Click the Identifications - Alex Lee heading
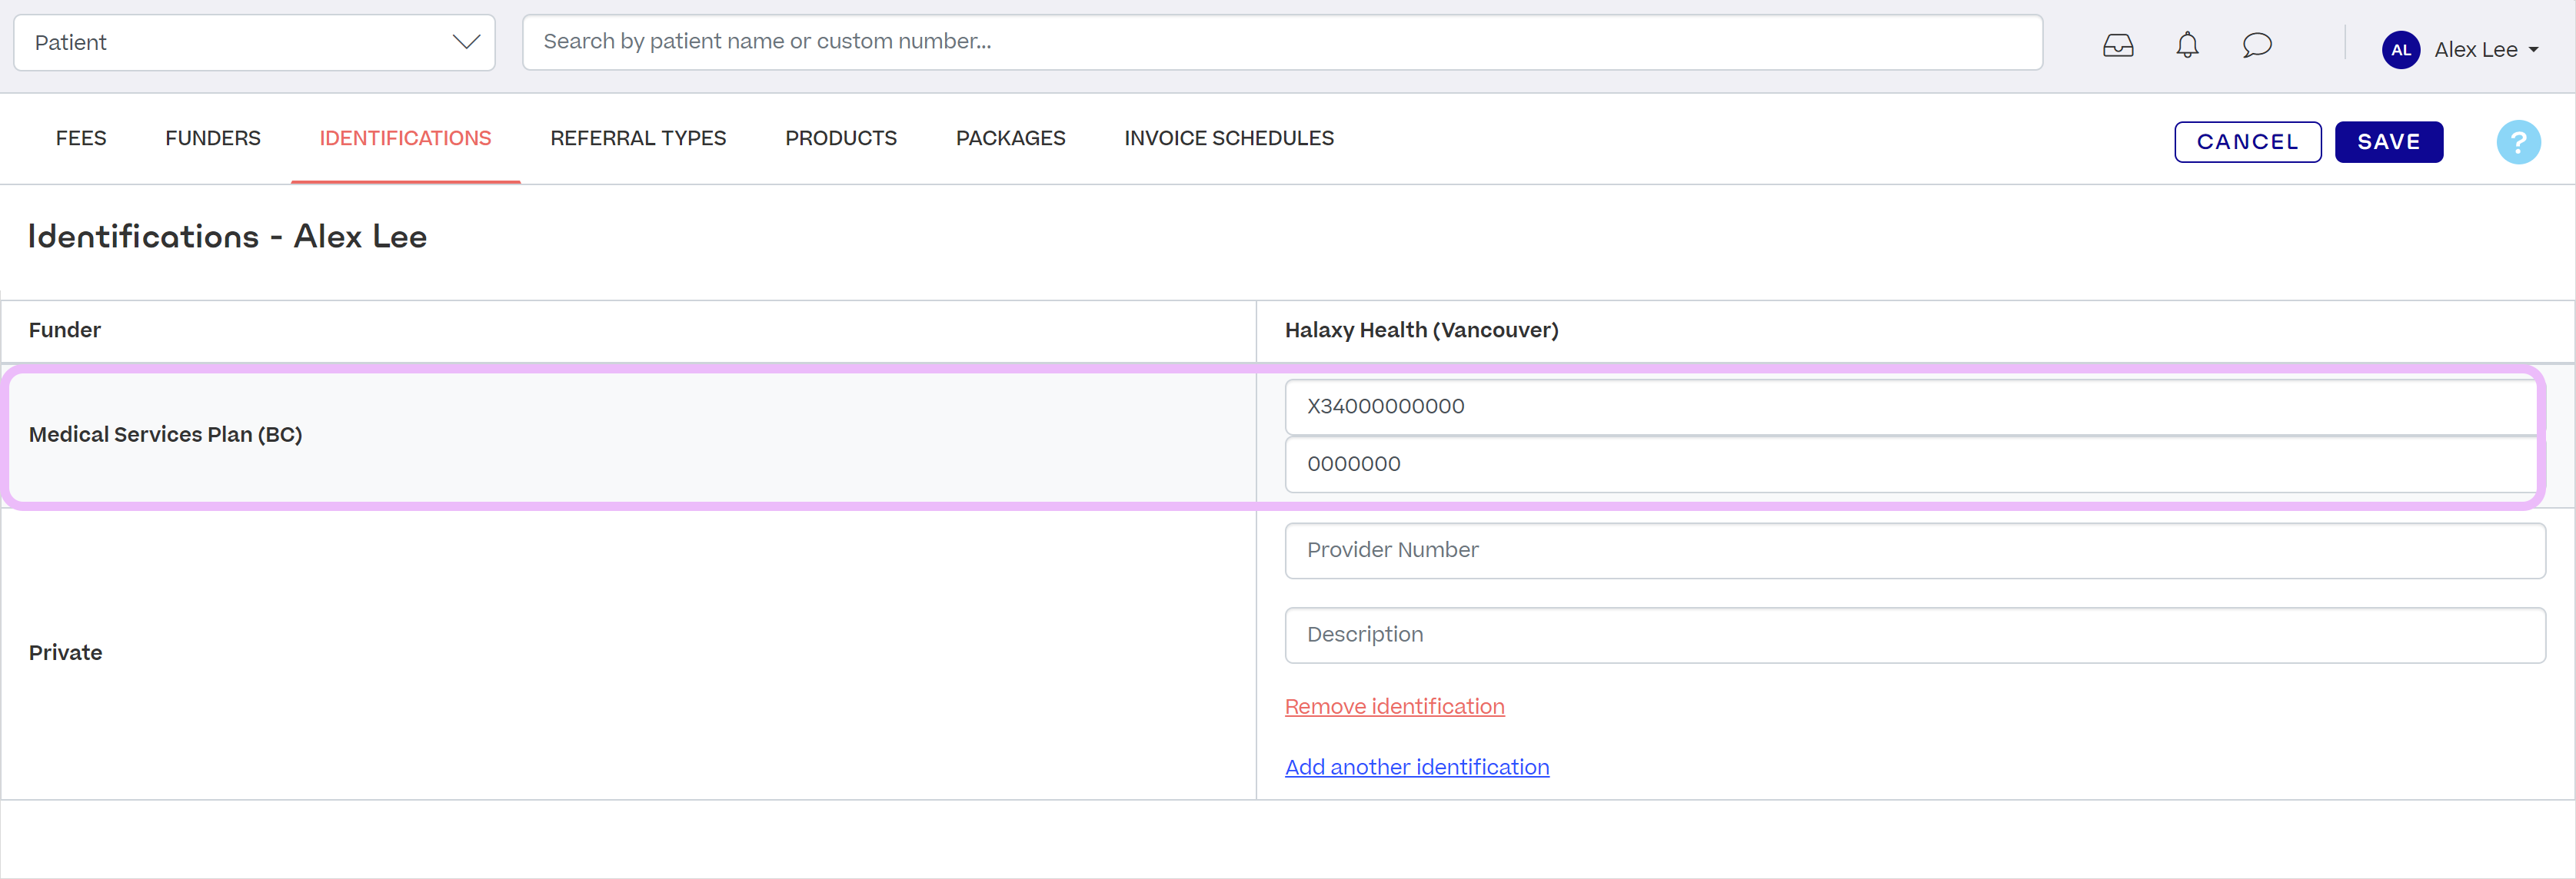Viewport: 2576px width, 879px height. (227, 237)
